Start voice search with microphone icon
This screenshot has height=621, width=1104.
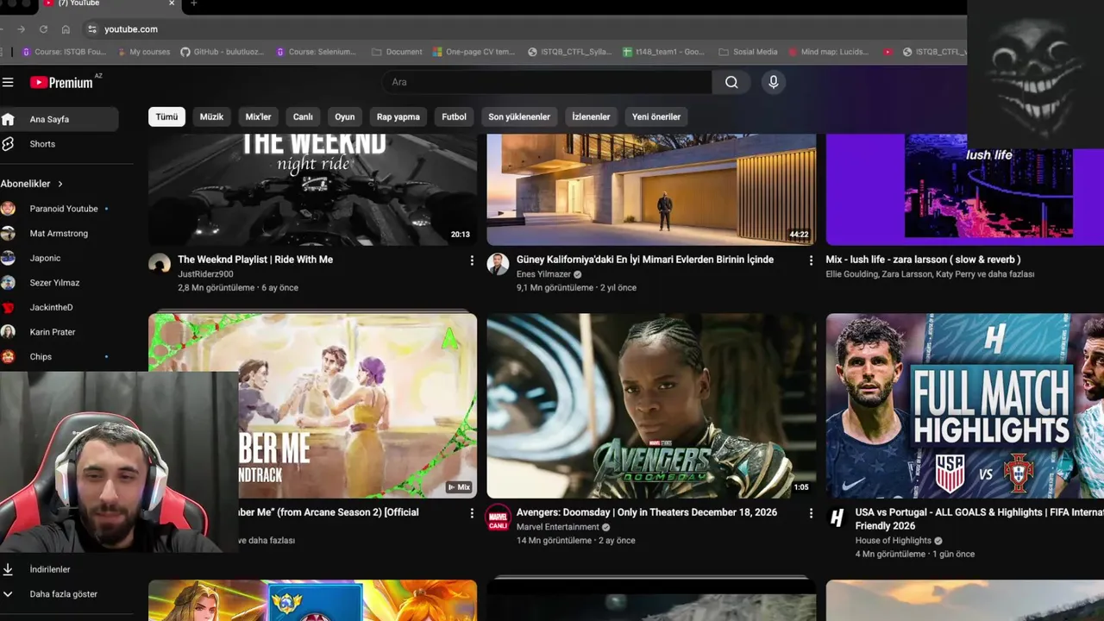click(774, 82)
